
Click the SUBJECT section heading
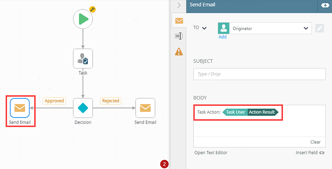point(203,61)
